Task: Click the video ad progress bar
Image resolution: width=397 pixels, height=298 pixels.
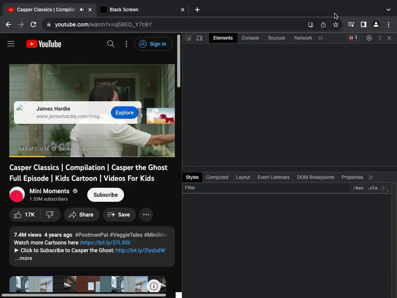Action: point(92,156)
